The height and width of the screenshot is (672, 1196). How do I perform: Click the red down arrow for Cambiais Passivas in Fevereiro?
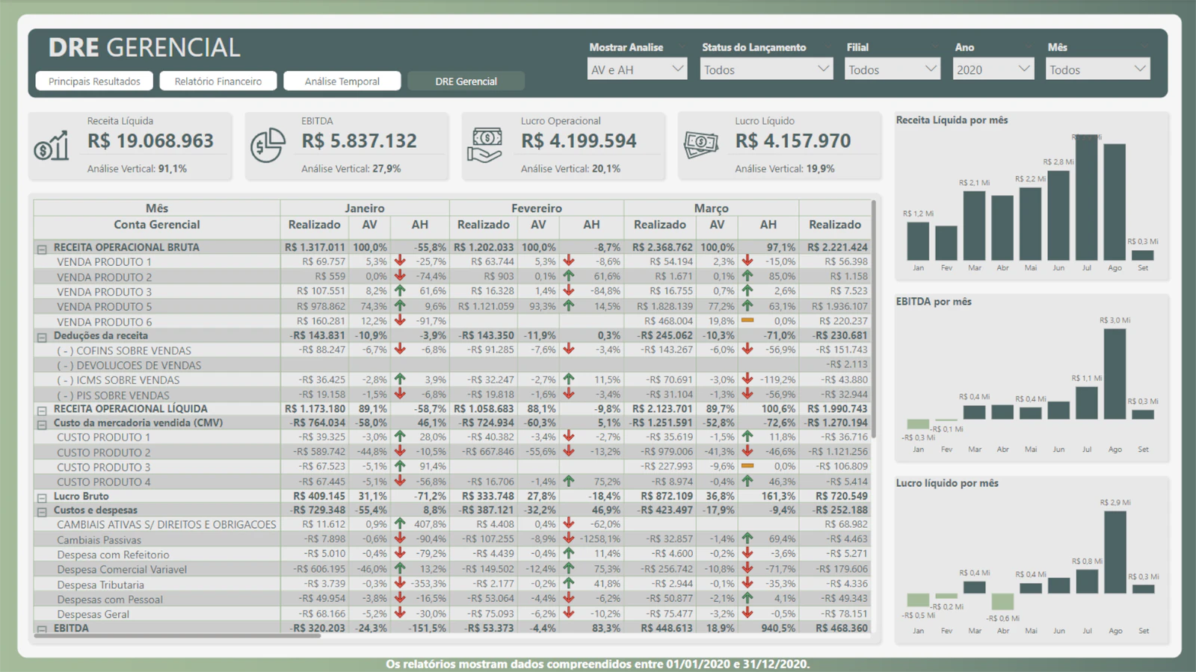[x=569, y=538]
